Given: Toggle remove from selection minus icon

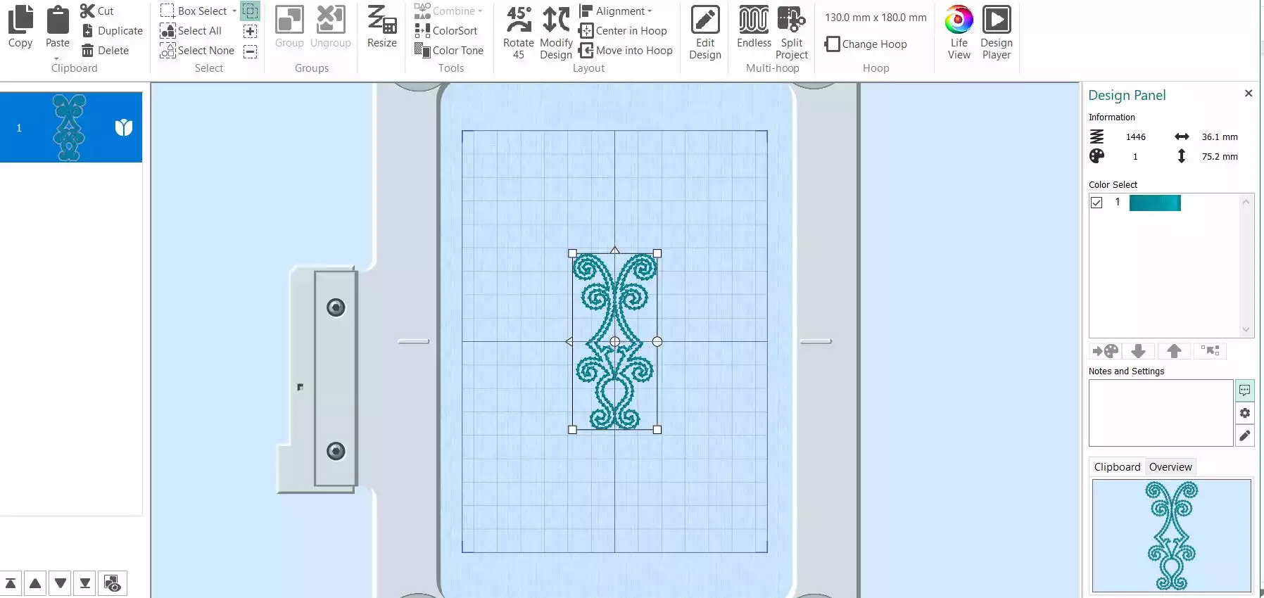Looking at the screenshot, I should [250, 51].
